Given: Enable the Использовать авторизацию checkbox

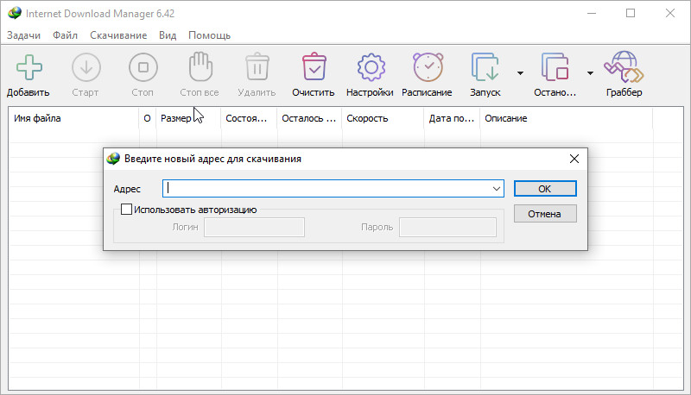Looking at the screenshot, I should click(x=127, y=209).
